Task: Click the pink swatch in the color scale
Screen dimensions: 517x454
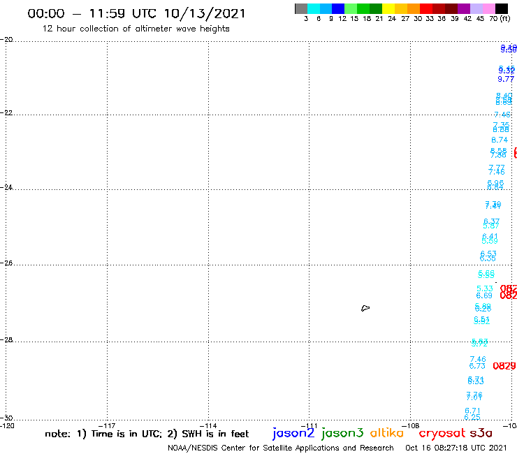Action: [488, 8]
